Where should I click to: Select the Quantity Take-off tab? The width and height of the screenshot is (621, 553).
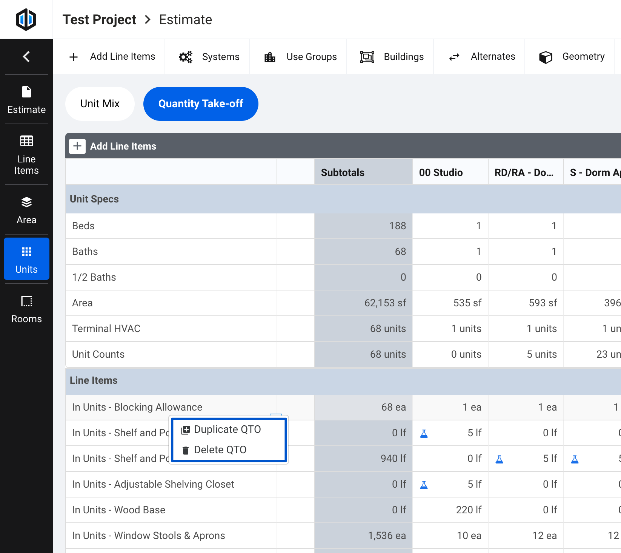pos(201,103)
